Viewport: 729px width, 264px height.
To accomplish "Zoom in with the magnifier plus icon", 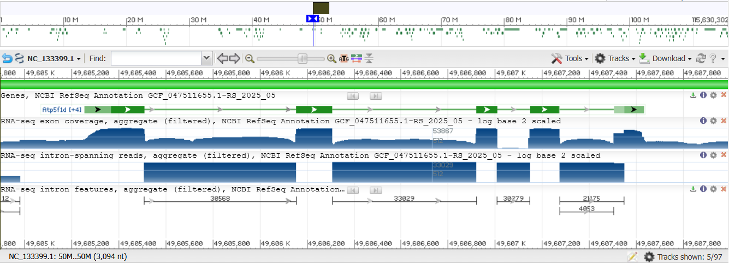I will click(331, 58).
